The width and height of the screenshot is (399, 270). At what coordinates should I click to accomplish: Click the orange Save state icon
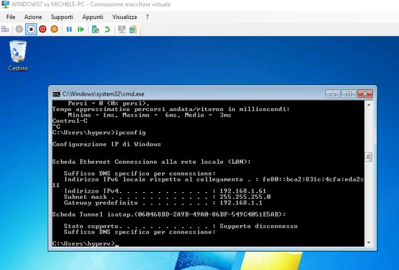coord(54,29)
